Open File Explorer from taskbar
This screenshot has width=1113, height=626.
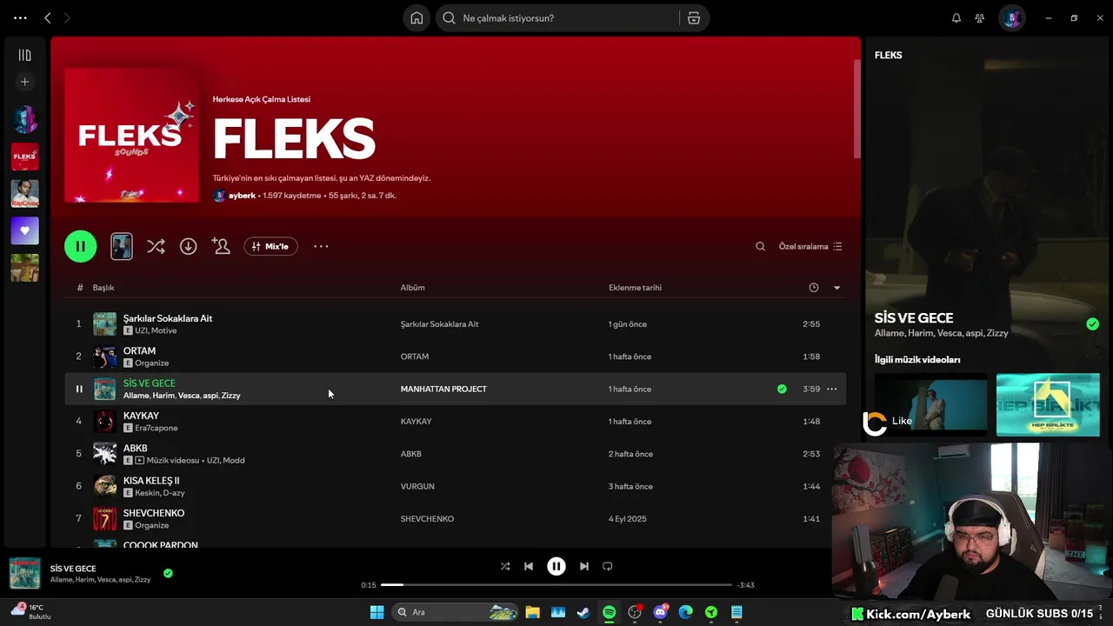[532, 612]
